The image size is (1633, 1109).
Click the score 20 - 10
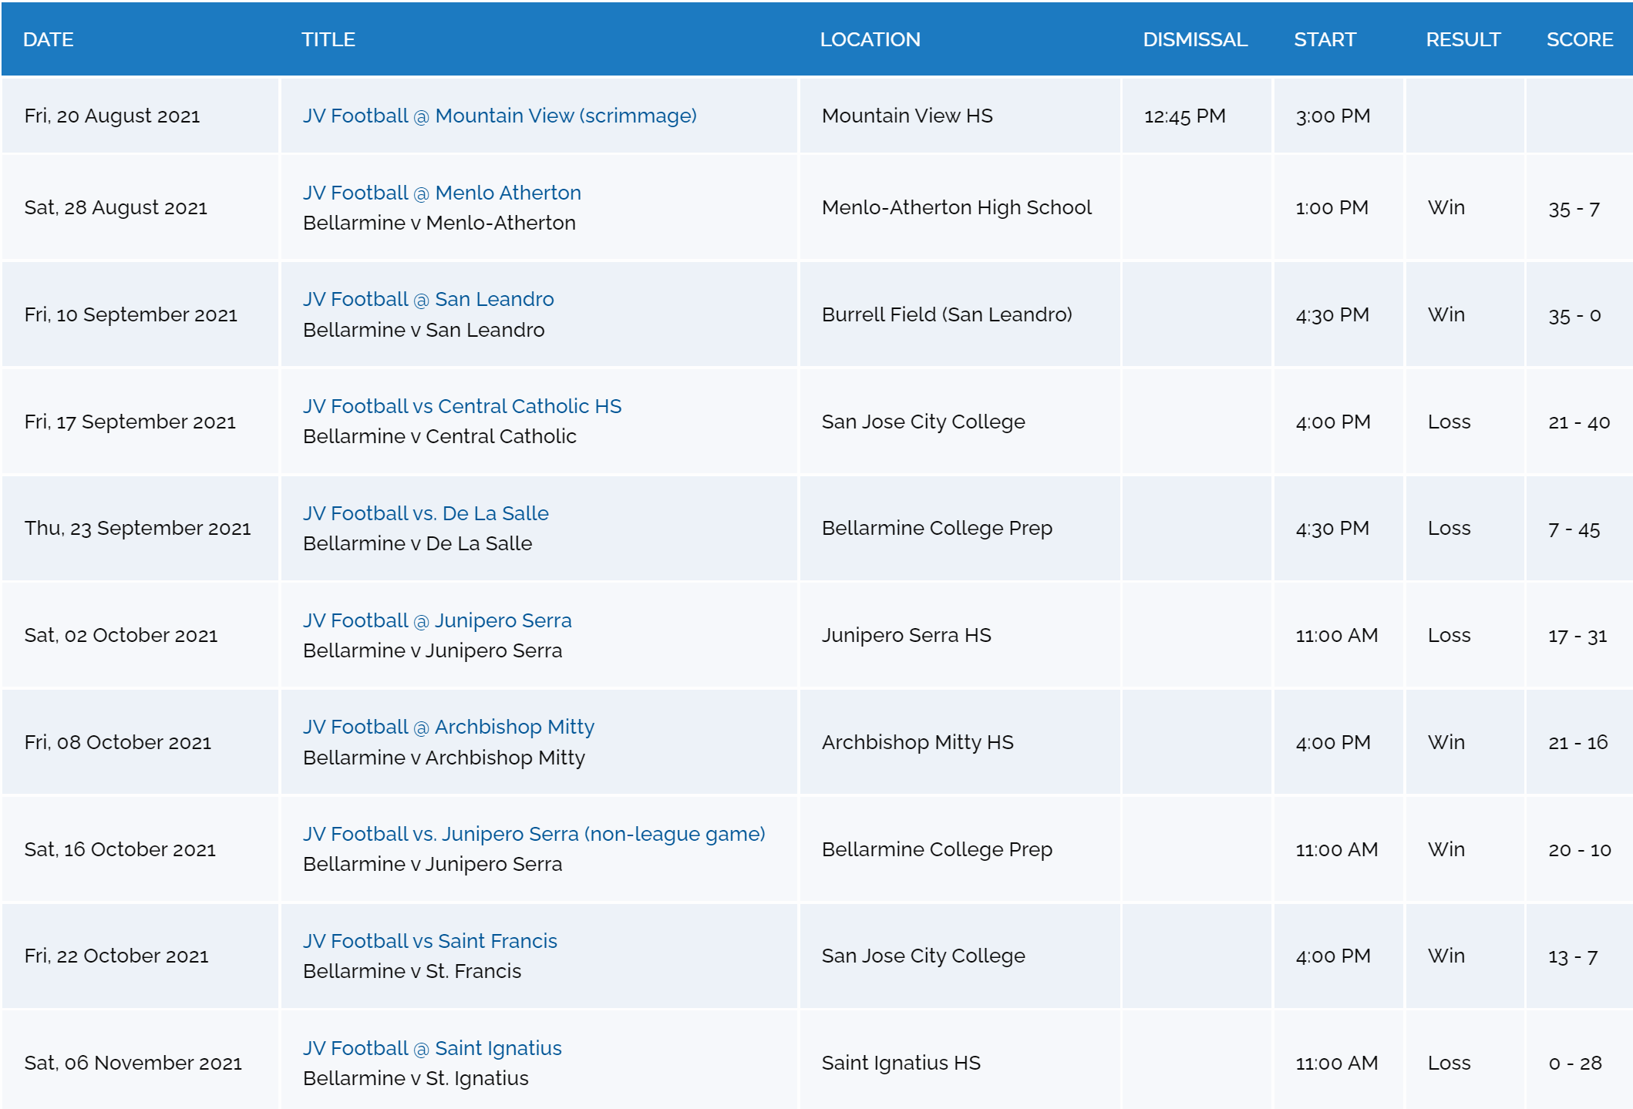tap(1580, 849)
